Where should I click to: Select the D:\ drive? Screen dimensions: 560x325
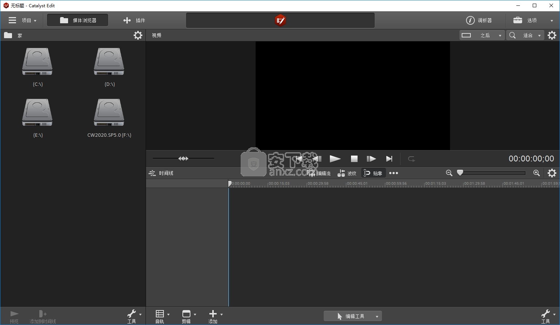coord(109,67)
